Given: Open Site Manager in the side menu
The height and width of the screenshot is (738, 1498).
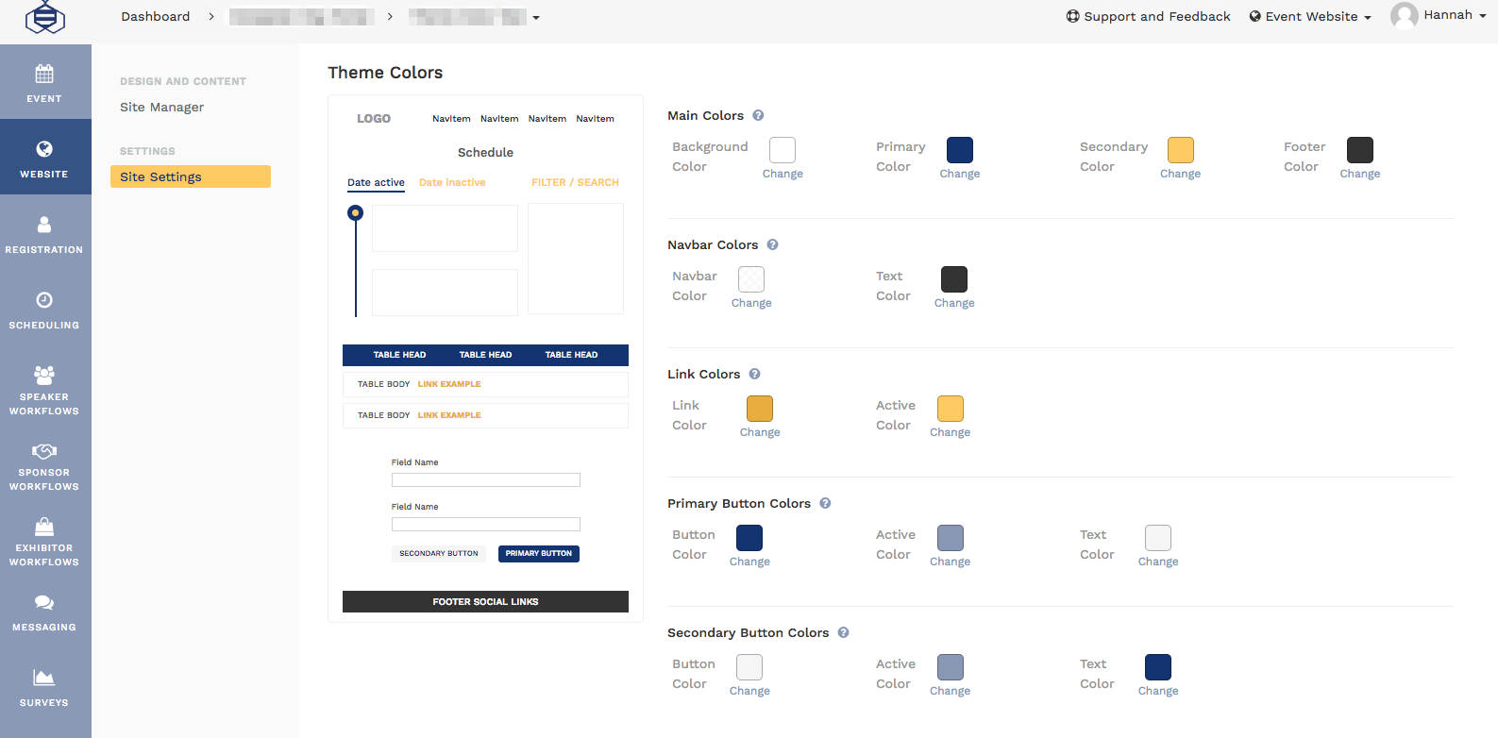Looking at the screenshot, I should (161, 107).
